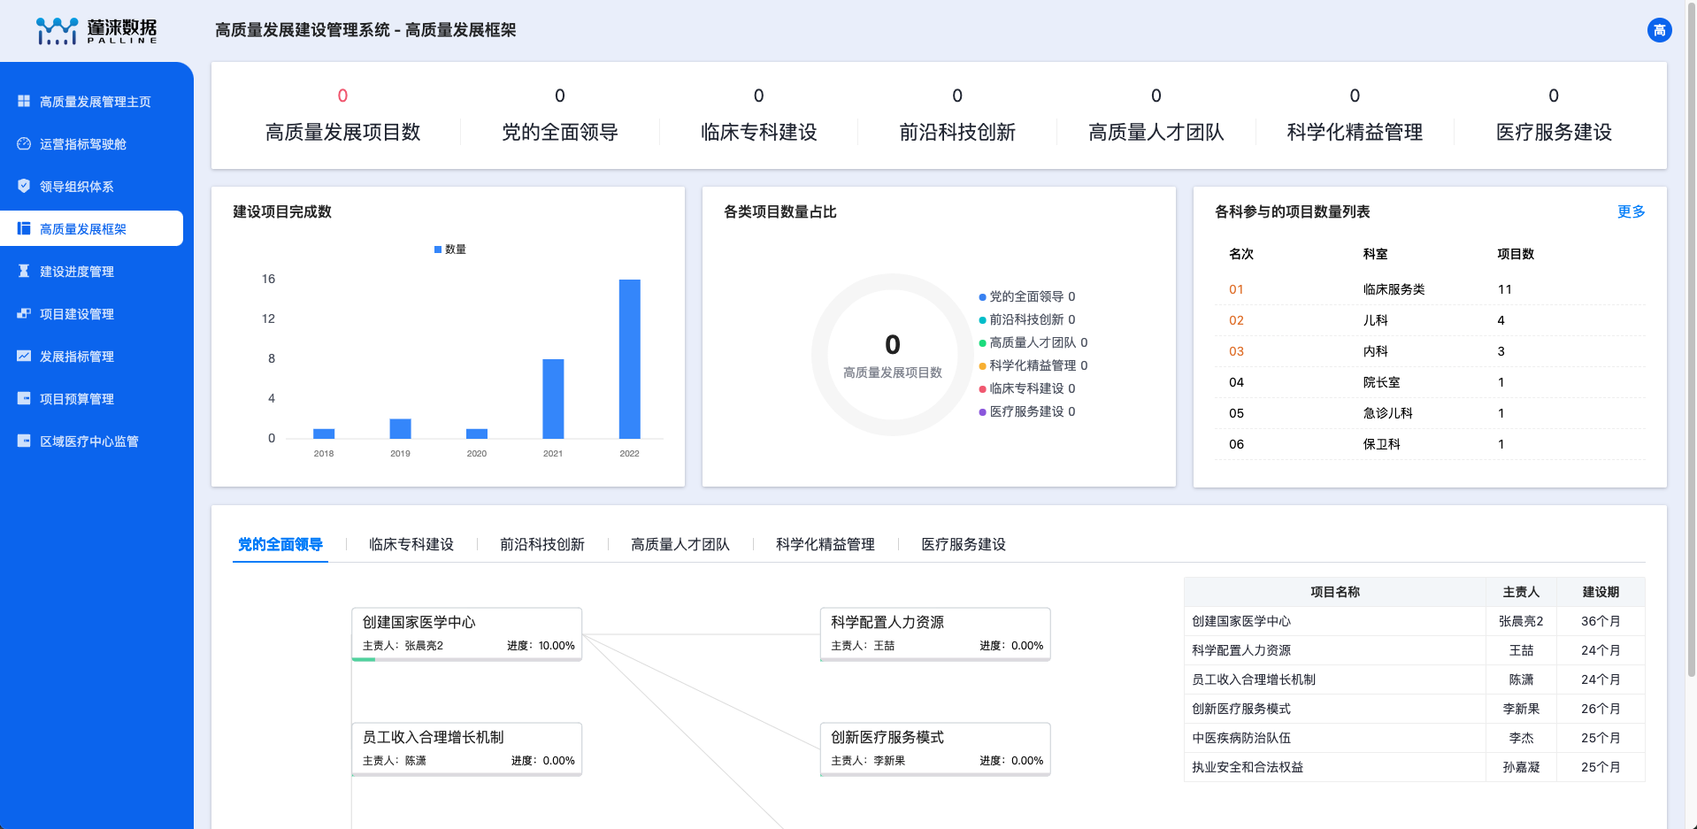Toggle the 数量 legend in bar chart
The height and width of the screenshot is (829, 1697).
tap(450, 249)
